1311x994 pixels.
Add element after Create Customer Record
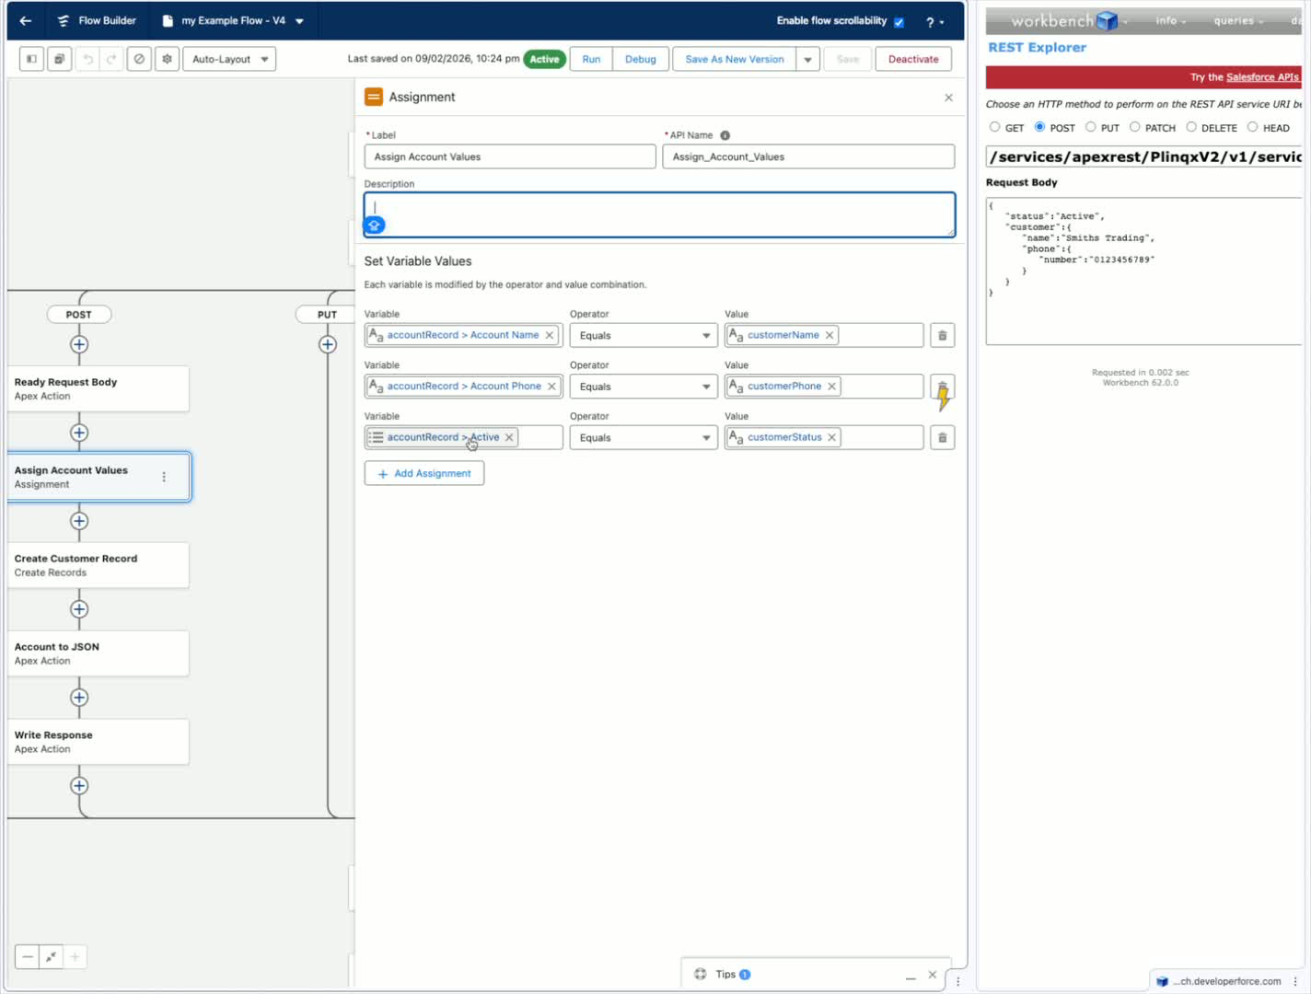(x=79, y=609)
